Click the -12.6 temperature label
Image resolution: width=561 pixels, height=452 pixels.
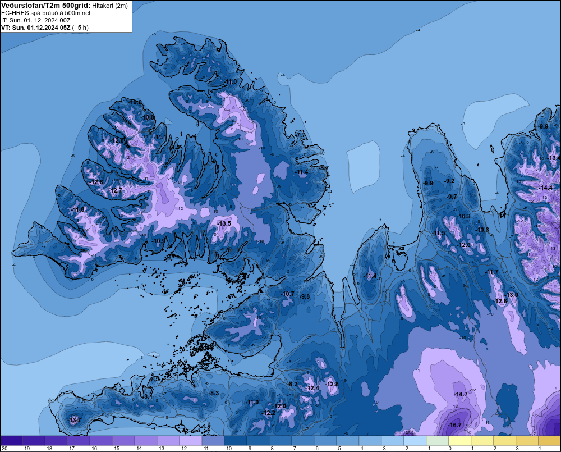[x=500, y=301]
